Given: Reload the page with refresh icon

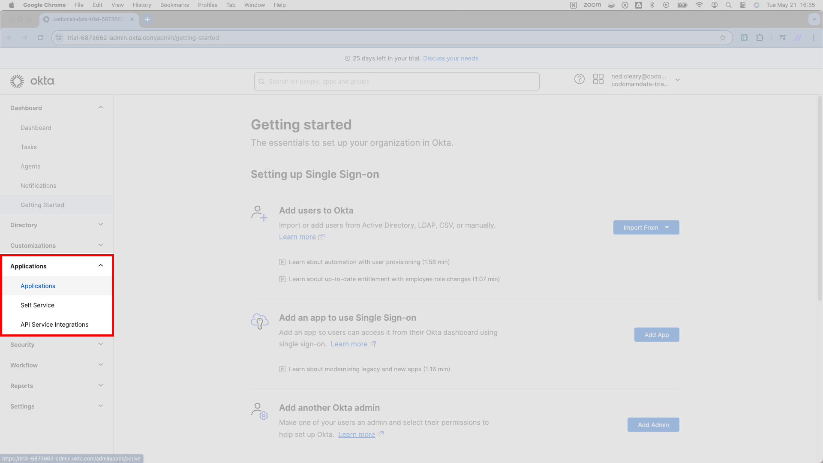Looking at the screenshot, I should pos(40,38).
